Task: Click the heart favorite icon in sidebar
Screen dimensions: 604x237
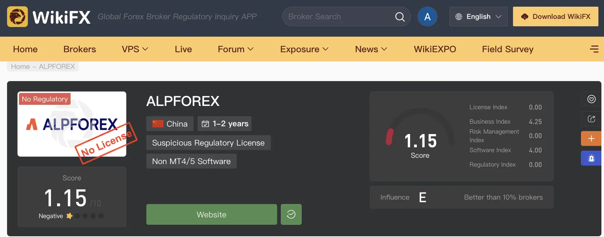Action: pos(591,99)
